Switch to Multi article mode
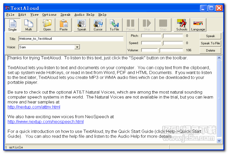The height and width of the screenshot is (154, 228). pos(29,25)
